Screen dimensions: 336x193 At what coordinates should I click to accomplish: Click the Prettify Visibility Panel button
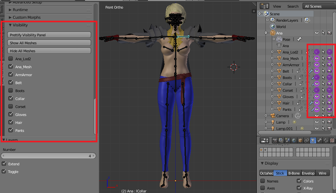[x=49, y=35]
